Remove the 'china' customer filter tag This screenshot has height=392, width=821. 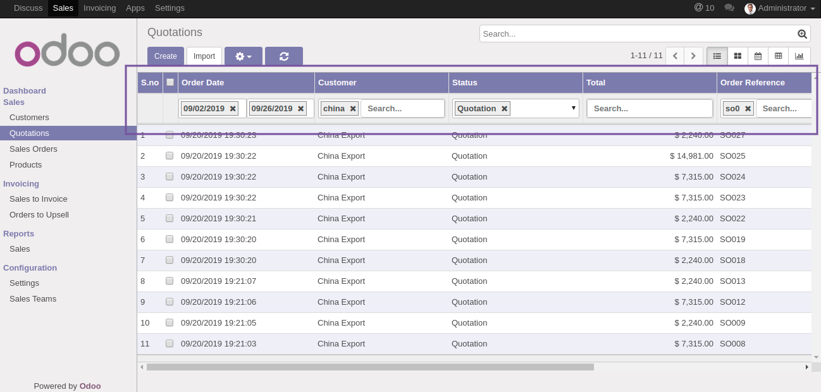click(353, 109)
